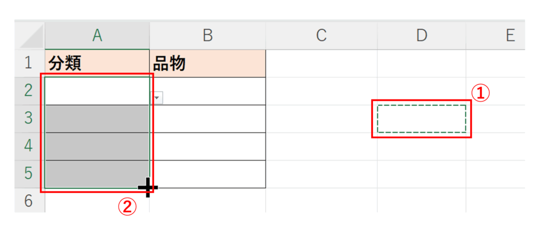
Task: Click empty cell B3 under 品物
Action: 208,119
